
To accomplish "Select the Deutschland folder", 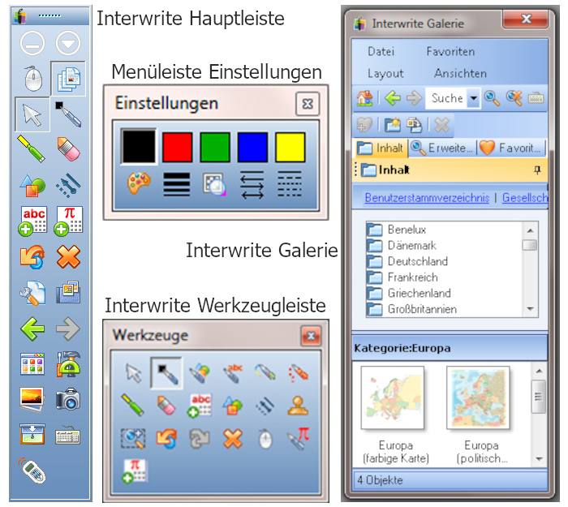I will [x=407, y=261].
